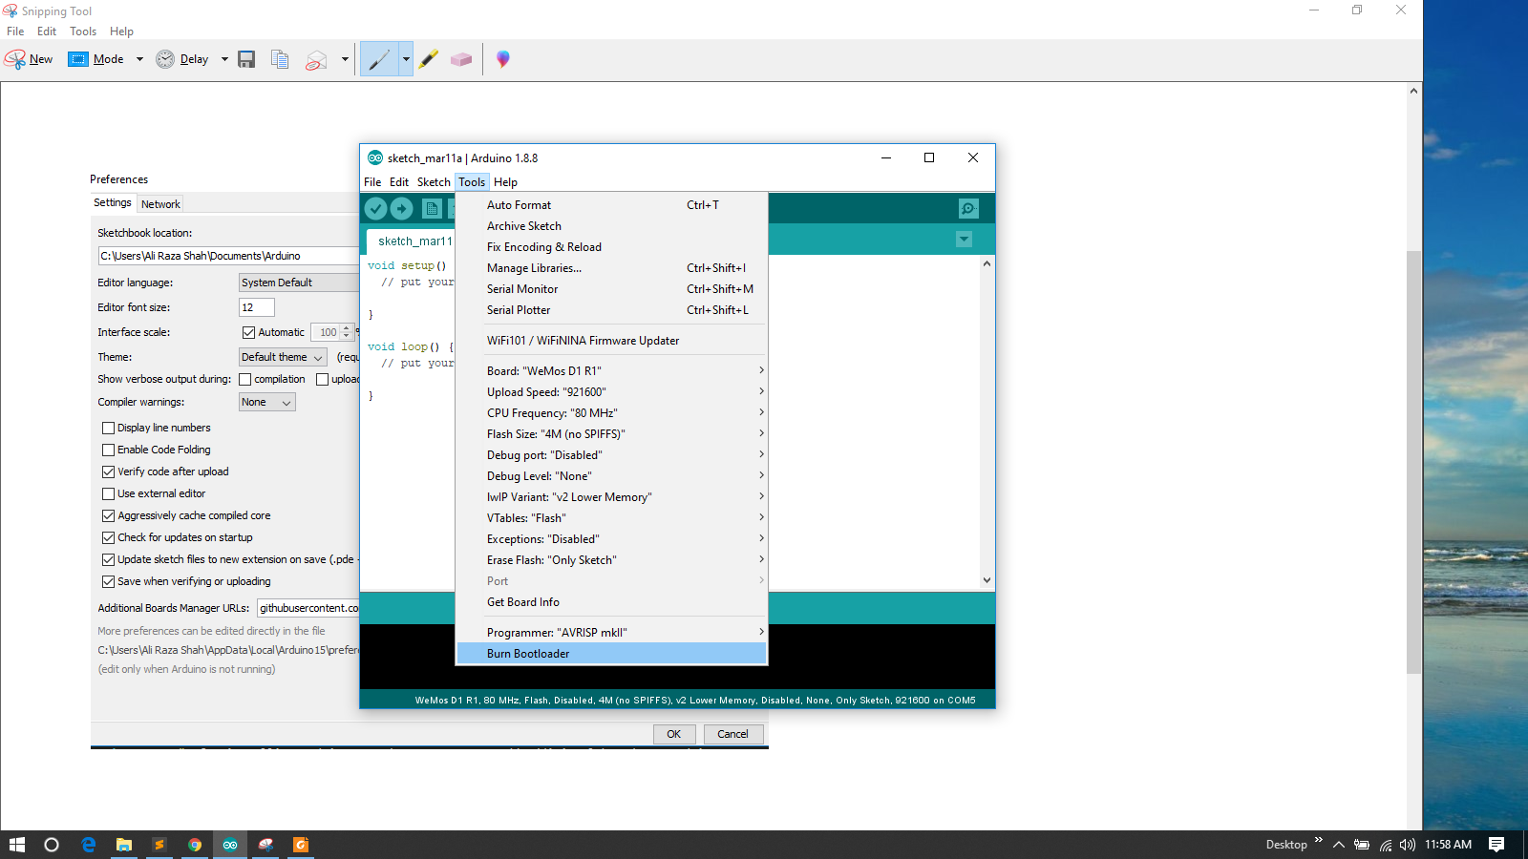Uncheck Save when verifying or uploading
Viewport: 1528px width, 859px height.
(x=108, y=582)
